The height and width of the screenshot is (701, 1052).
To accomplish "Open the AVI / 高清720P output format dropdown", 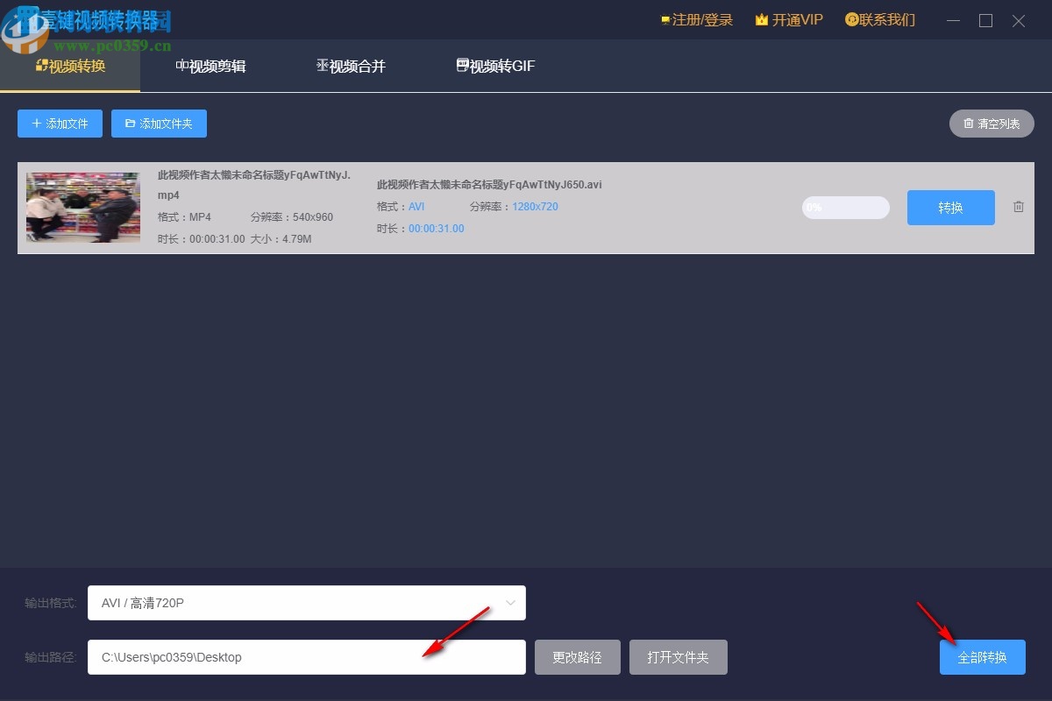I will tap(306, 603).
